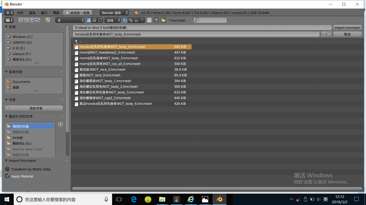This screenshot has height=205, width=366.
Task: Collapse the 系统 panel
Action: coord(7,27)
